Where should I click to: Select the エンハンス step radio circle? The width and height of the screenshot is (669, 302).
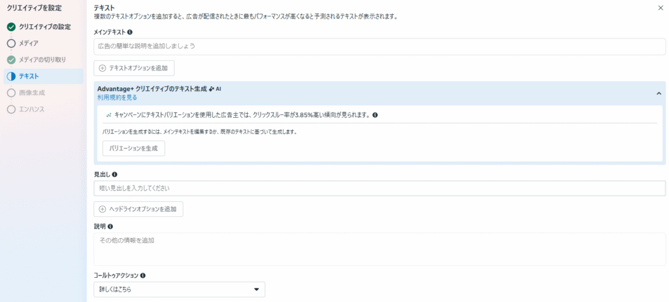click(x=11, y=109)
